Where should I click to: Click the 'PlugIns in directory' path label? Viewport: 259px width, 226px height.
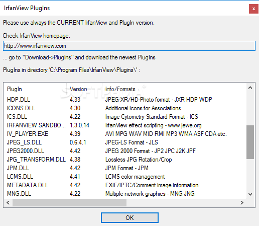71,70
